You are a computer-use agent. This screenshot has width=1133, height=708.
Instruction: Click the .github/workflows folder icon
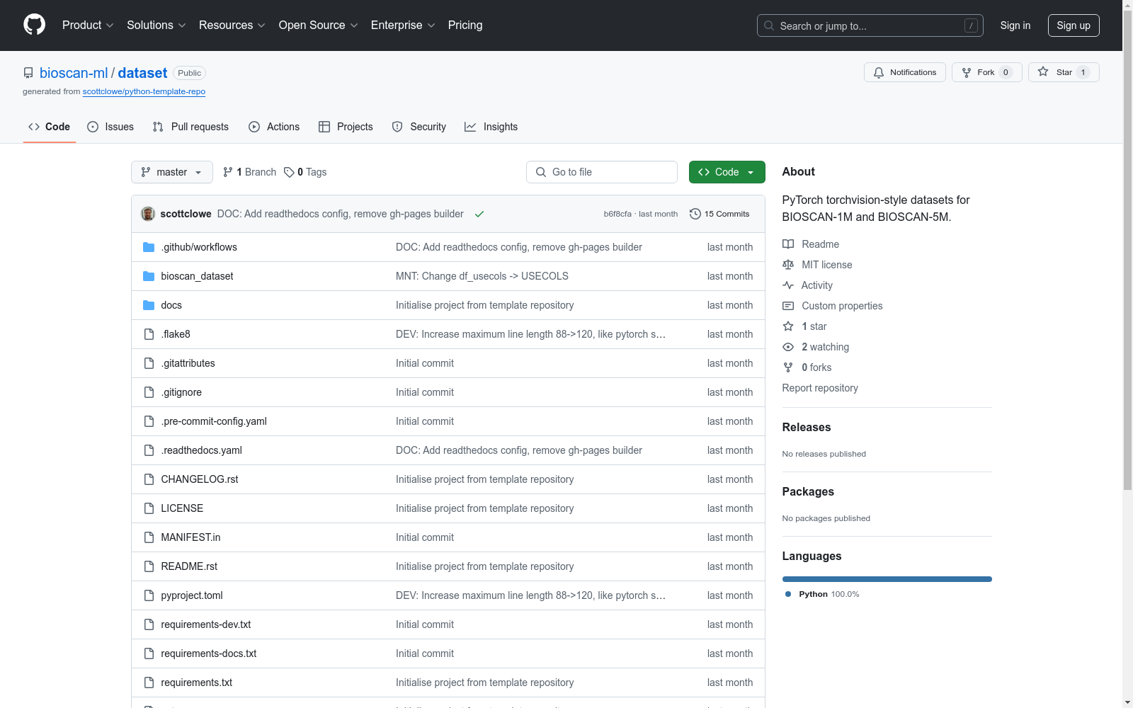[149, 247]
